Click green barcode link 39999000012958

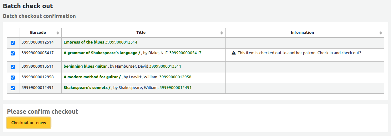tap(175, 77)
